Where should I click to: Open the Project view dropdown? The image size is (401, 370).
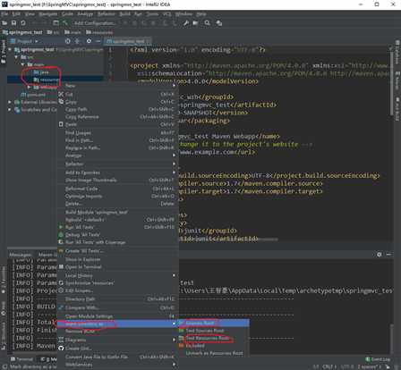(24, 41)
